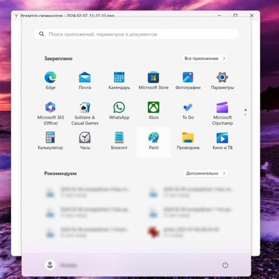Image resolution: width=279 pixels, height=279 pixels.
Task: Launch Microsoft 365 (Office)
Action: [x=51, y=113]
